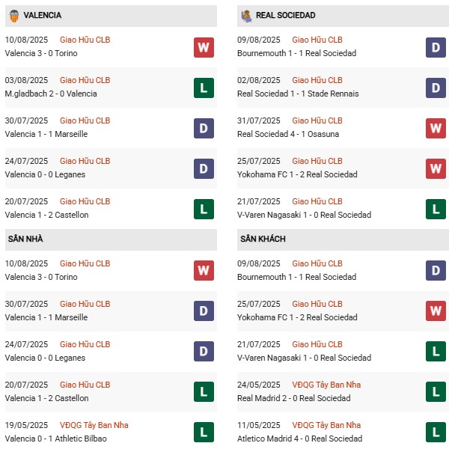Select the SÂN NHÀ section header

[27, 239]
